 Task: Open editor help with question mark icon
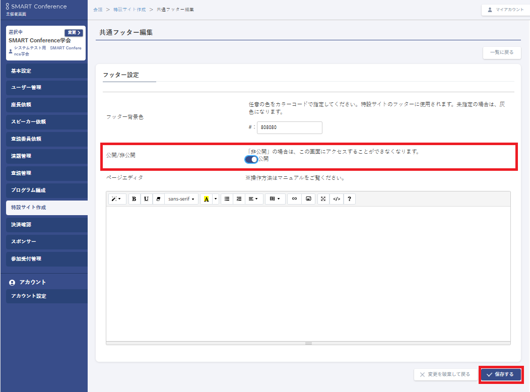pyautogui.click(x=349, y=199)
